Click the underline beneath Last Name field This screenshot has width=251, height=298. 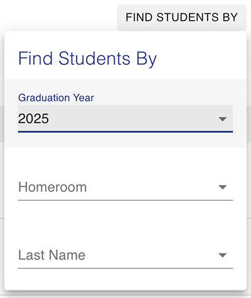125,268
